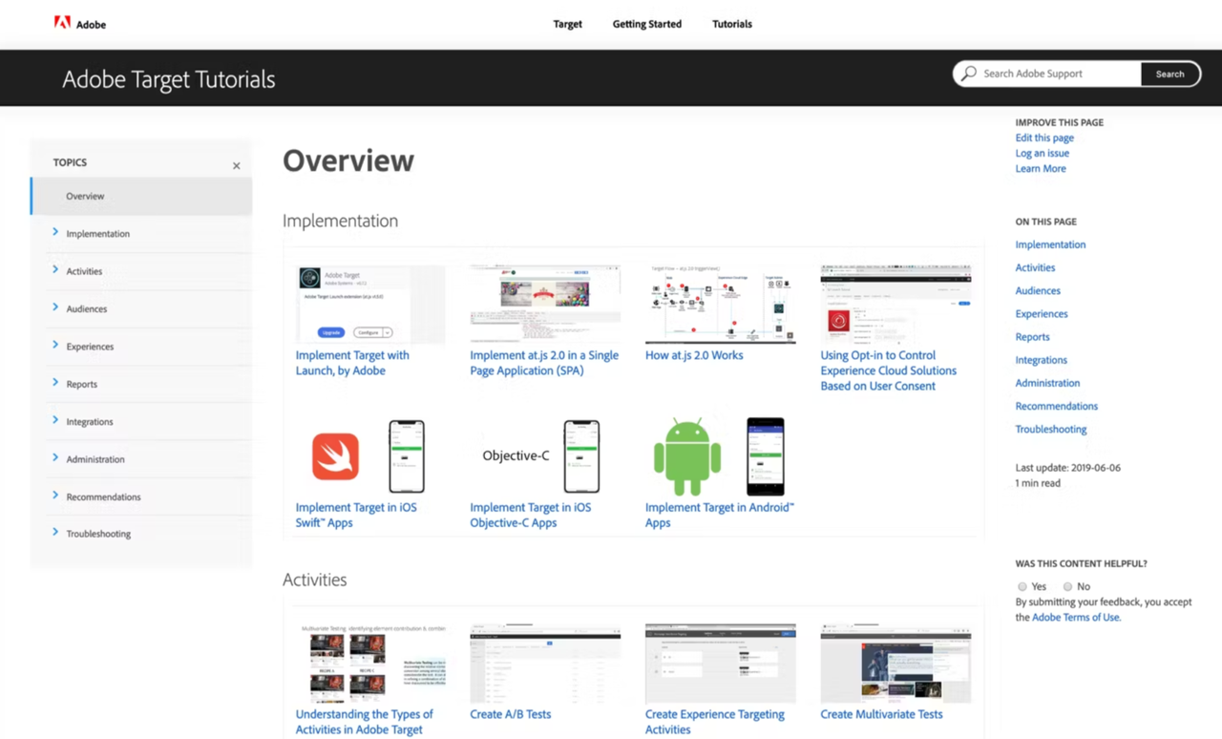Select Audiences label in Topics sidebar

click(x=86, y=309)
